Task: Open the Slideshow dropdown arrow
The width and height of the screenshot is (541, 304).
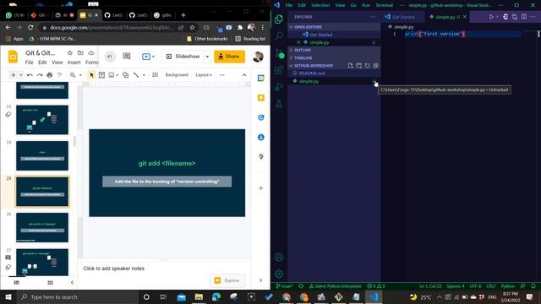Action: 207,57
